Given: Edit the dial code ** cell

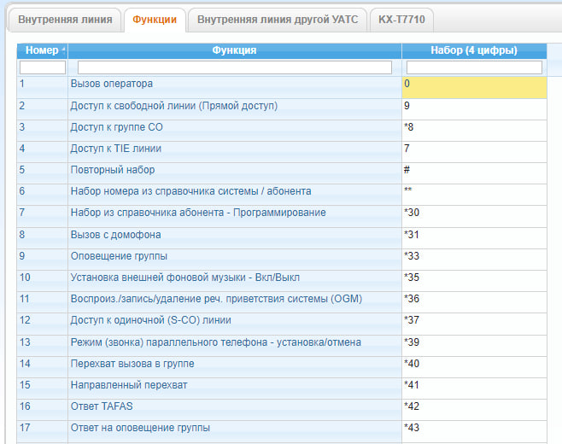Looking at the screenshot, I should click(x=474, y=195).
